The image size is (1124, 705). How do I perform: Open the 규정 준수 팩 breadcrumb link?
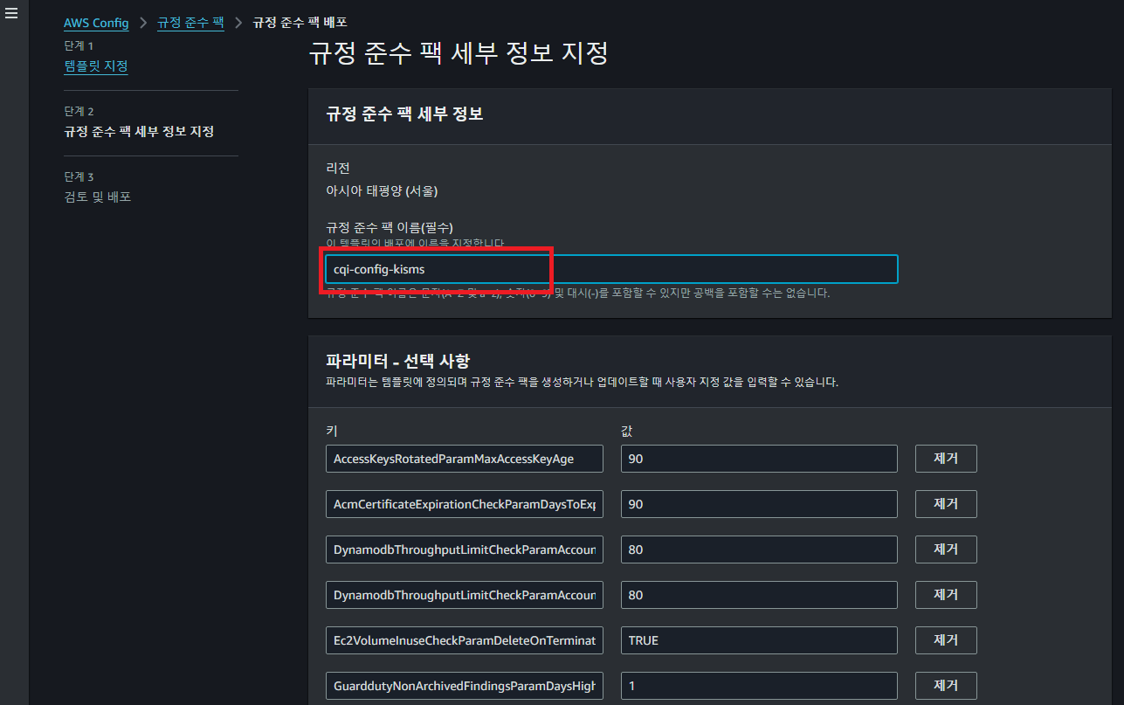[x=190, y=23]
